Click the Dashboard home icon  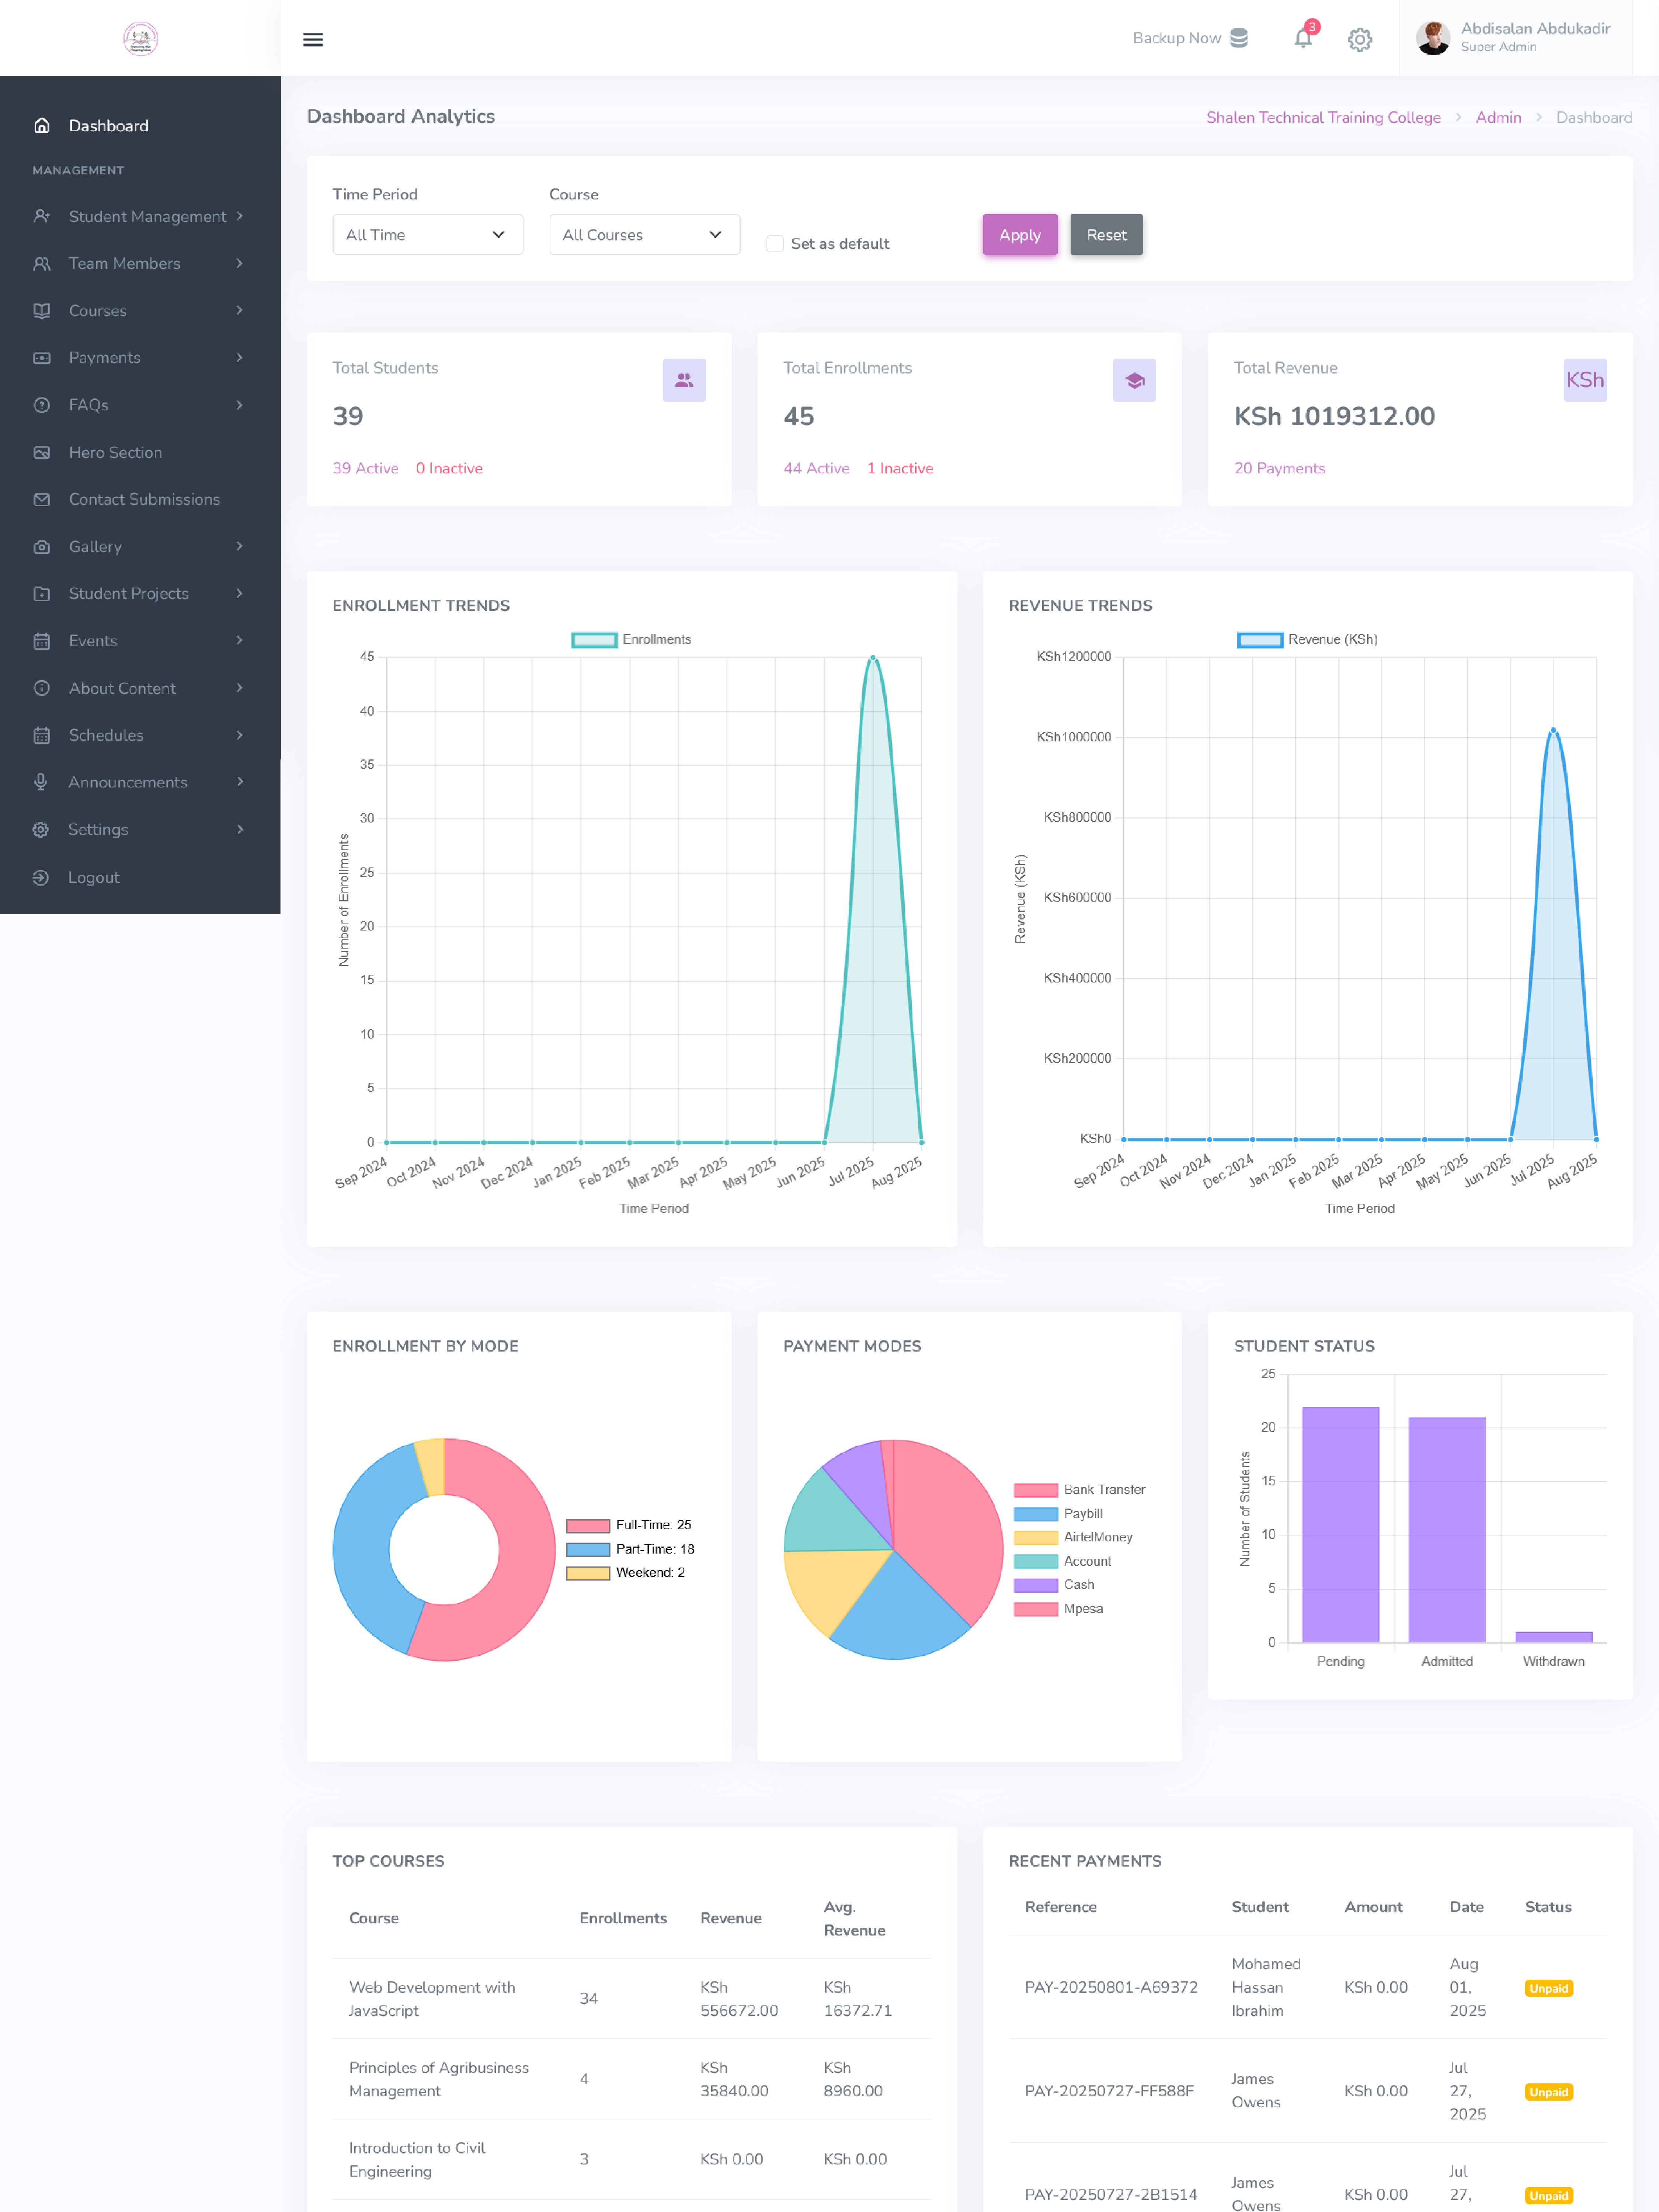coord(42,126)
